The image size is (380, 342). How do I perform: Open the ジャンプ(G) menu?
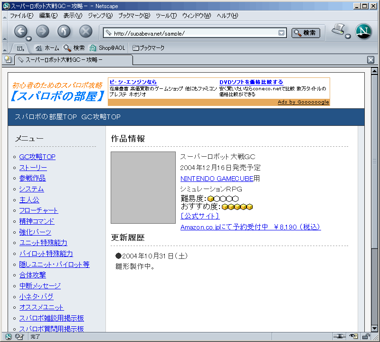pyautogui.click(x=100, y=16)
